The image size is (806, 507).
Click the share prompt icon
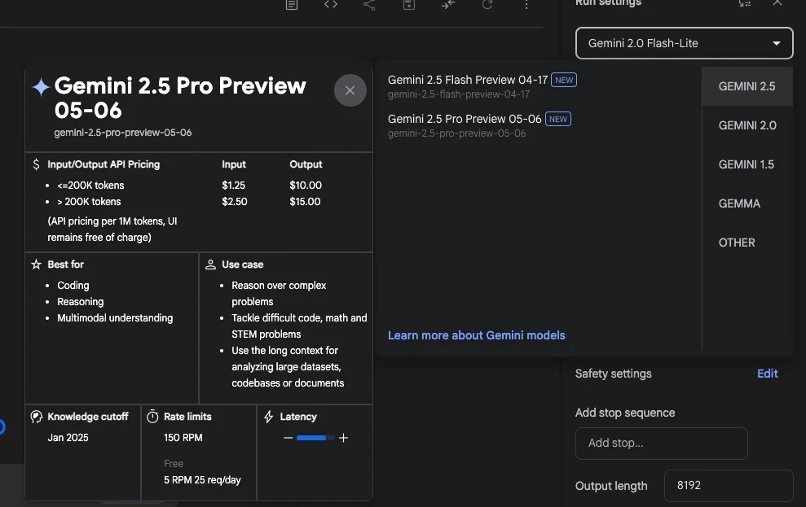click(x=369, y=5)
